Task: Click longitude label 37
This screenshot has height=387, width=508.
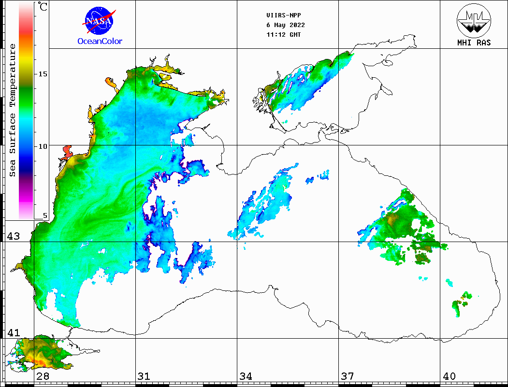Action: point(348,376)
